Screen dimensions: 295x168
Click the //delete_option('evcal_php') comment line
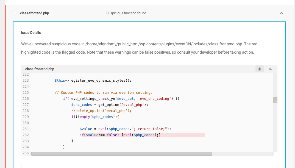(101, 111)
